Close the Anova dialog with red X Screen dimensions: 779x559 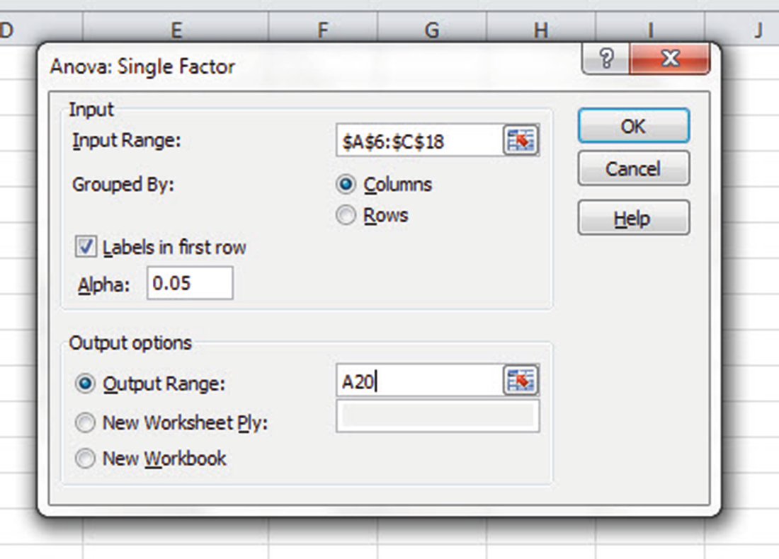tap(670, 59)
